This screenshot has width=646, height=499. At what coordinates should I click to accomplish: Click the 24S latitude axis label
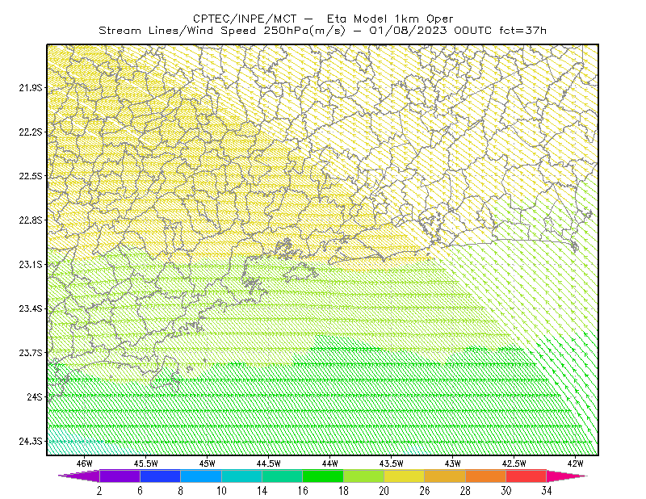tap(35, 396)
